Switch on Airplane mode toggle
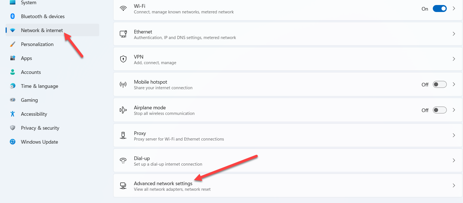Viewport: 463px width, 203px height. click(x=440, y=110)
